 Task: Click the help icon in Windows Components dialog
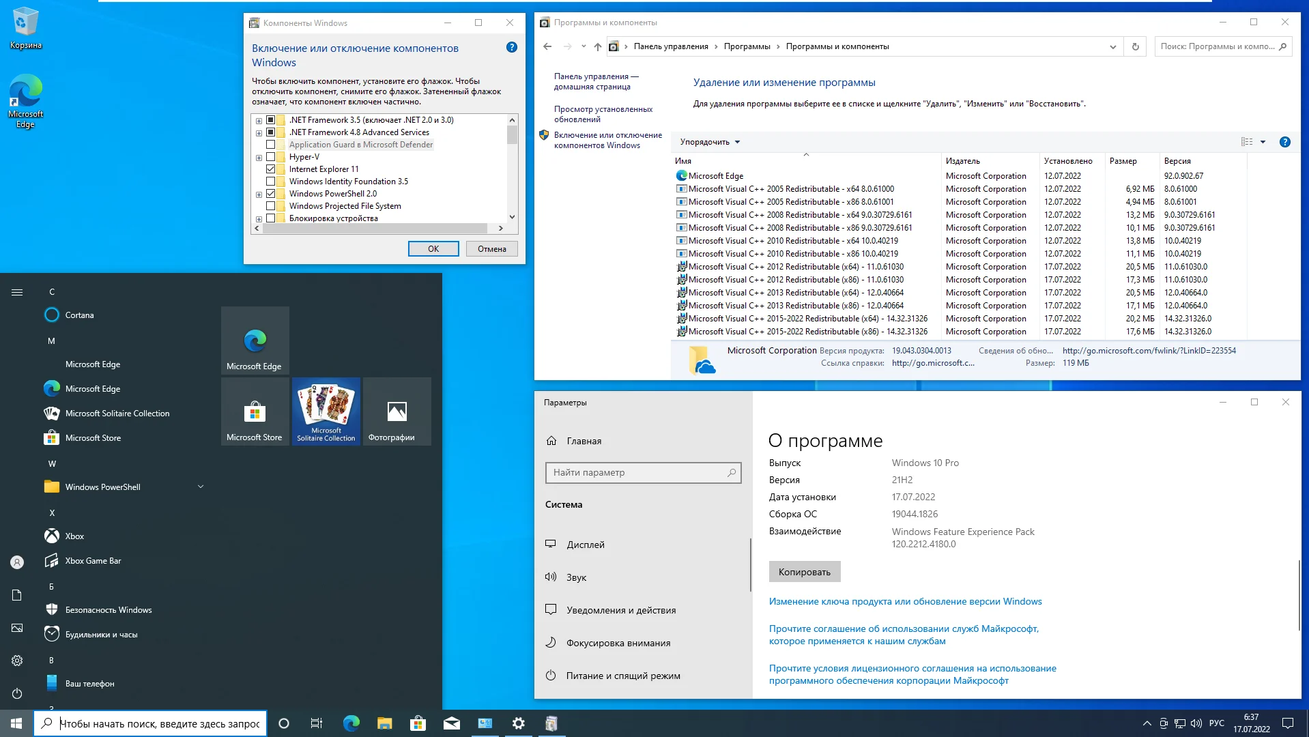tap(512, 48)
